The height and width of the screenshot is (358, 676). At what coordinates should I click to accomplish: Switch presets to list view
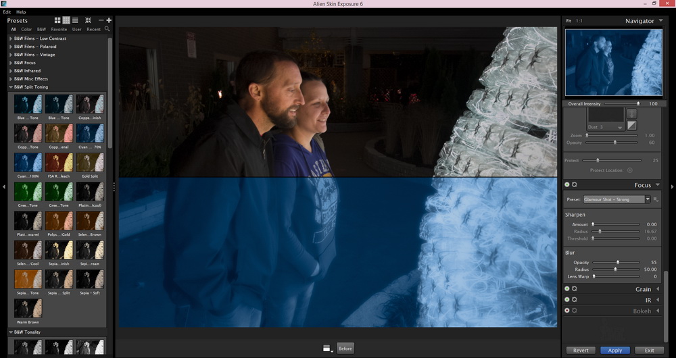pyautogui.click(x=75, y=21)
